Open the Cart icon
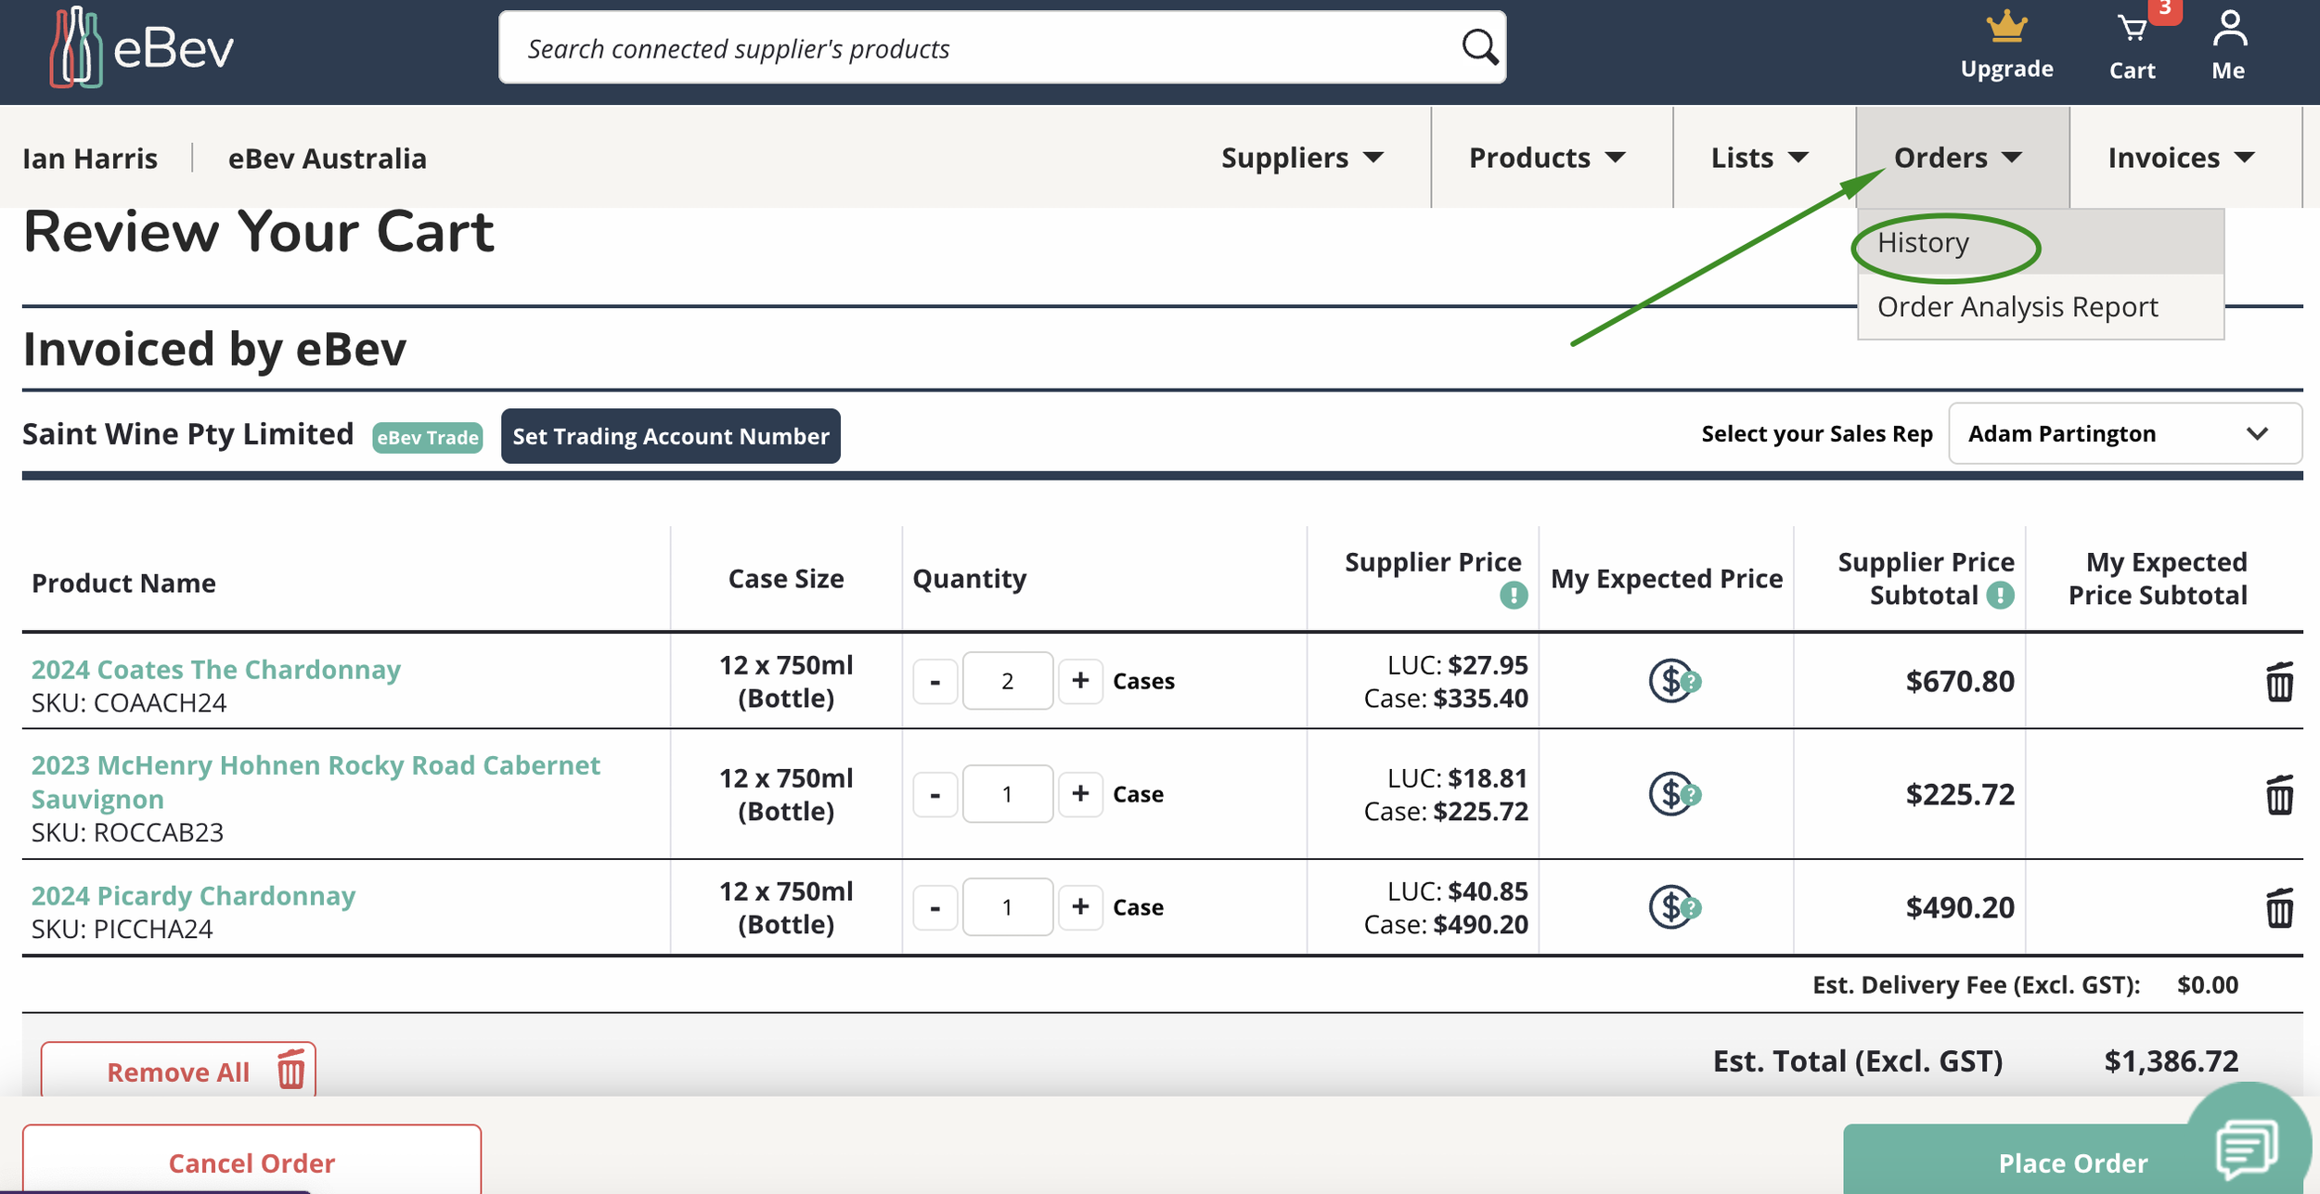The image size is (2320, 1194). click(x=2133, y=31)
